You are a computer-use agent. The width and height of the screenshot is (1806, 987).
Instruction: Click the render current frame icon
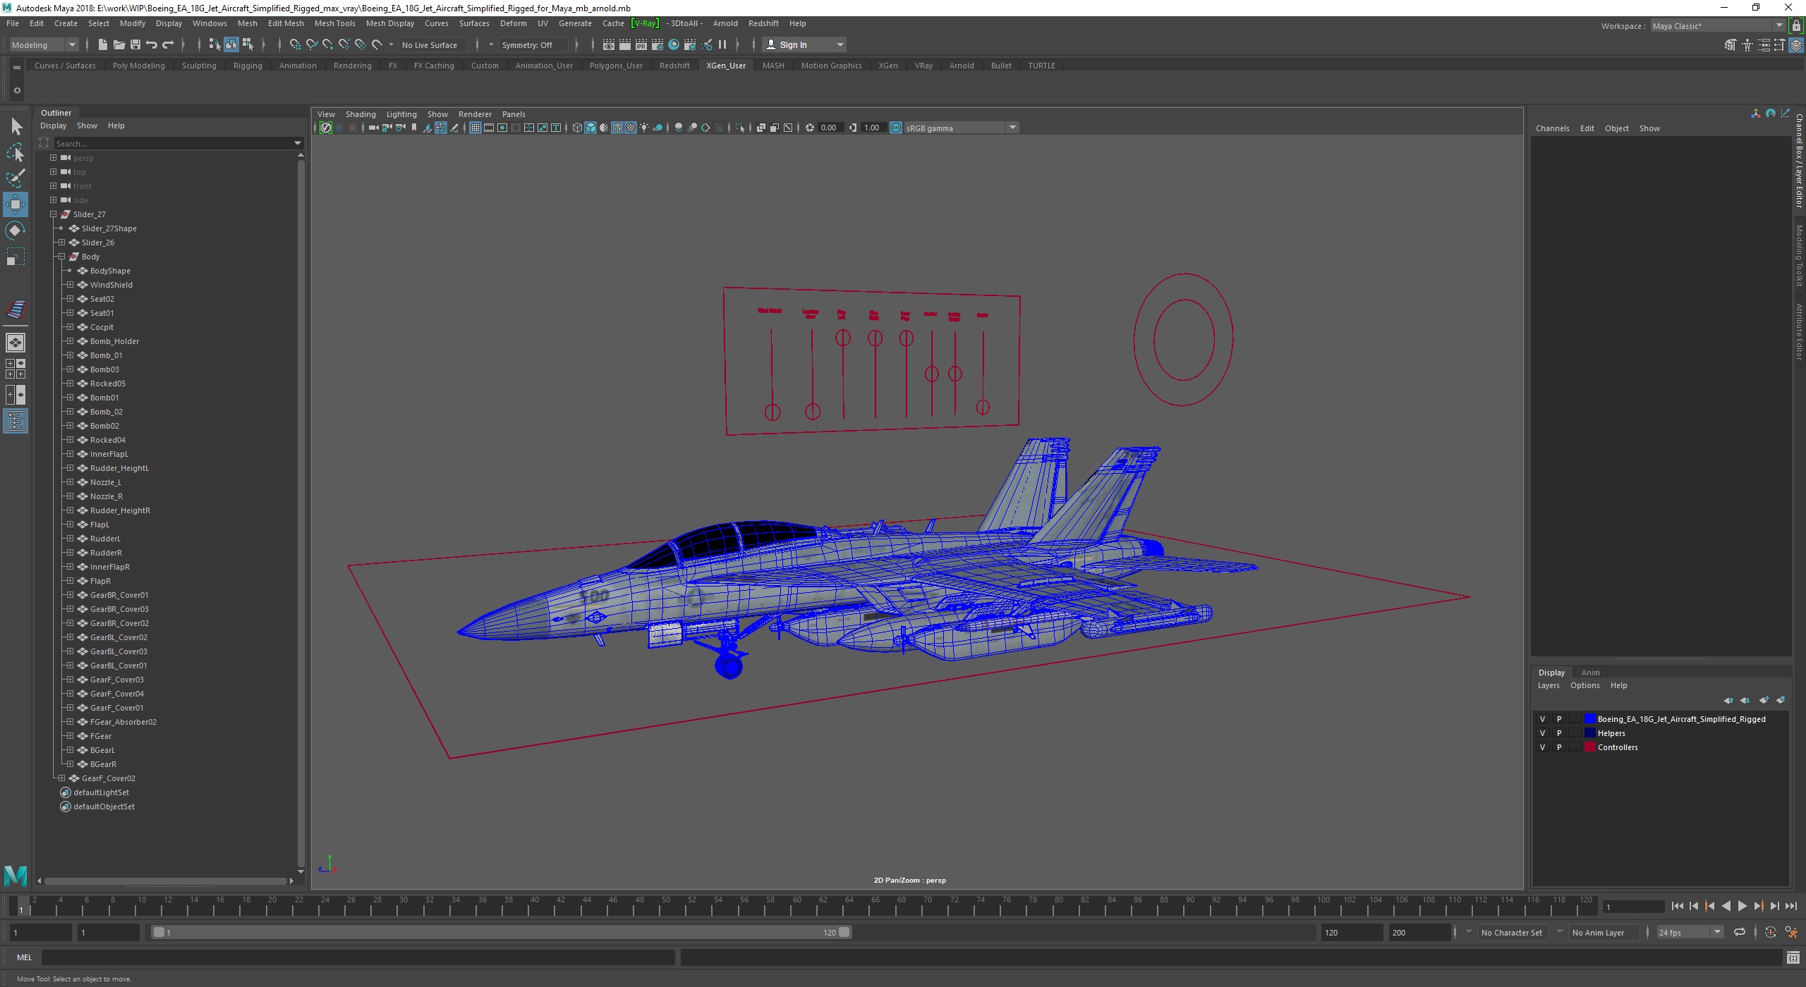point(625,44)
